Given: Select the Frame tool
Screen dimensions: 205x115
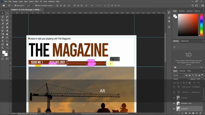Looking at the screenshot, I should pos(7,20).
